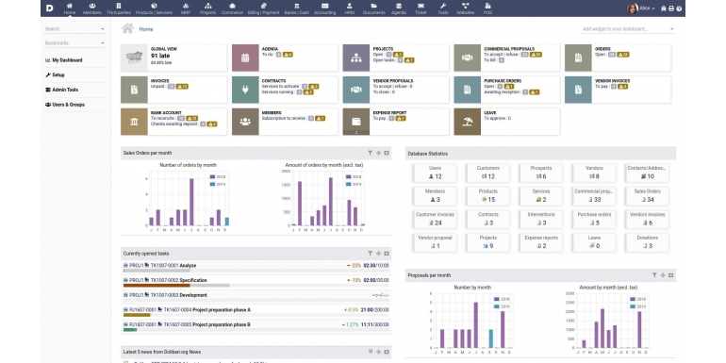Viewport: 726px width, 363px height.
Task: Click the Projects tile icon
Action: 356,58
